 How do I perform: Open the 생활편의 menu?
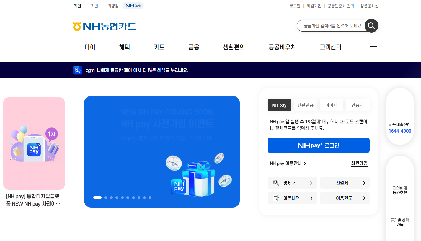(x=234, y=47)
